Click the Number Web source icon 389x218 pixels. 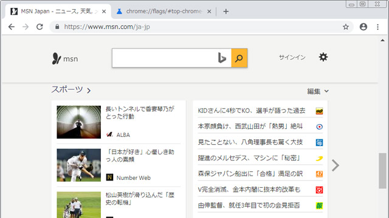point(109,177)
